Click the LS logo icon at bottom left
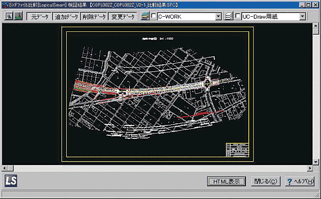Image resolution: width=321 pixels, height=199 pixels. [11, 181]
